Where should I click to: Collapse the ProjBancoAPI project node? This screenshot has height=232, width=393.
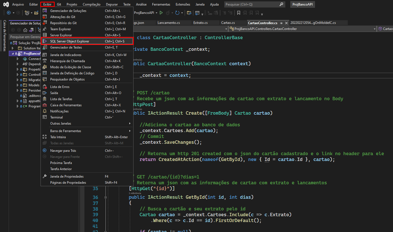(x=13, y=54)
